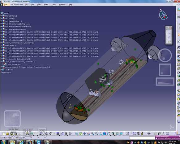180x144 pixels.
Task: Select the Applications tree node
Action: (7, 72)
